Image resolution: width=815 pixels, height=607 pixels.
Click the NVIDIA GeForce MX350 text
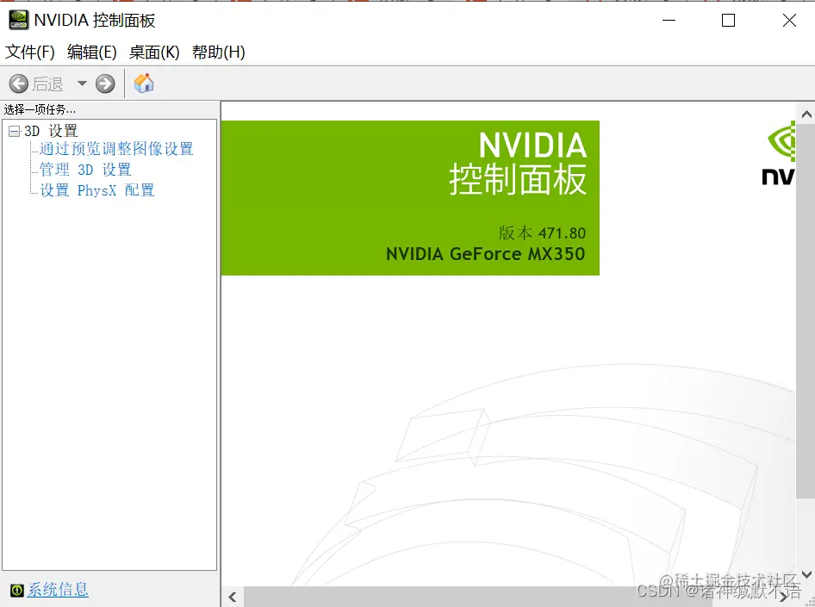click(485, 254)
